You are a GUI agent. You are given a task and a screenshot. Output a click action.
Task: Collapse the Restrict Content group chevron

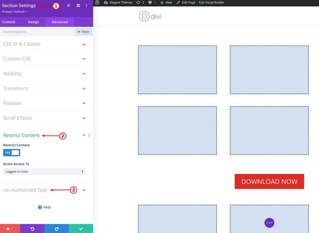click(84, 135)
